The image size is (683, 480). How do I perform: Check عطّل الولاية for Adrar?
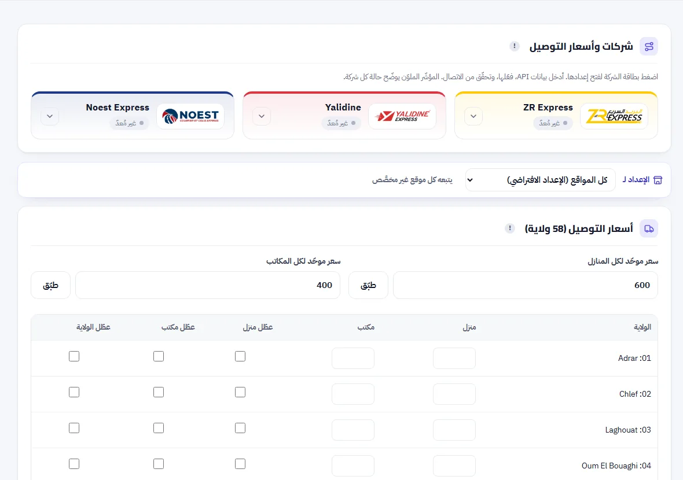click(74, 356)
